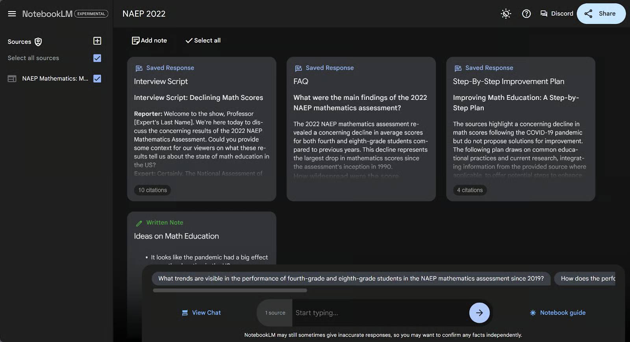Click View Chat
The width and height of the screenshot is (630, 342).
click(201, 313)
